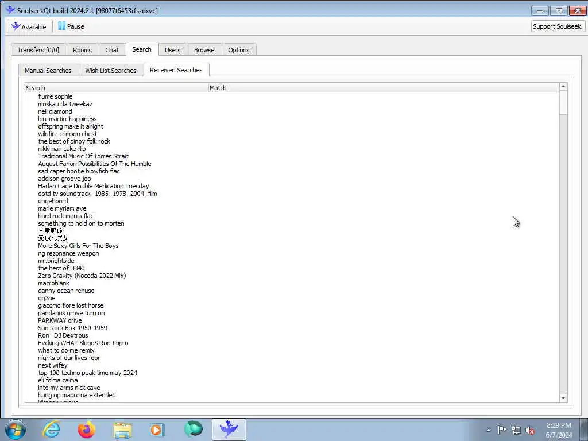
Task: Click the Pause button
Action: [71, 26]
